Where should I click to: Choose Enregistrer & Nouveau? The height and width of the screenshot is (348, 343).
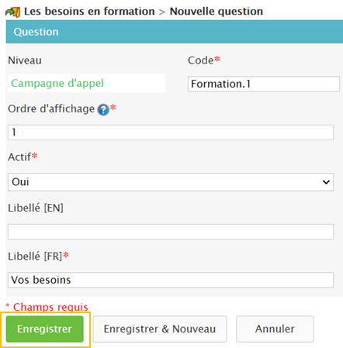tap(160, 329)
